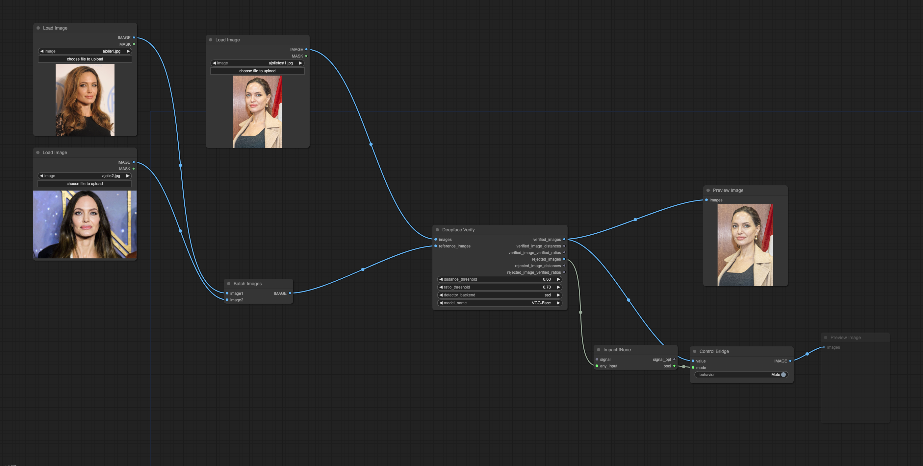This screenshot has height=466, width=923.
Task: Click the Preview Image output thumbnail
Action: [x=745, y=245]
